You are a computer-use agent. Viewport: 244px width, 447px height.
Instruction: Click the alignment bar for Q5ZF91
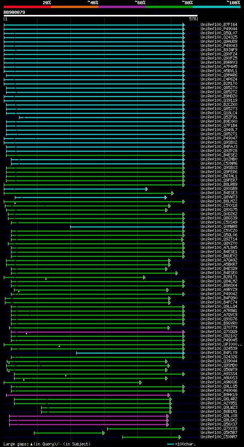[102, 117]
